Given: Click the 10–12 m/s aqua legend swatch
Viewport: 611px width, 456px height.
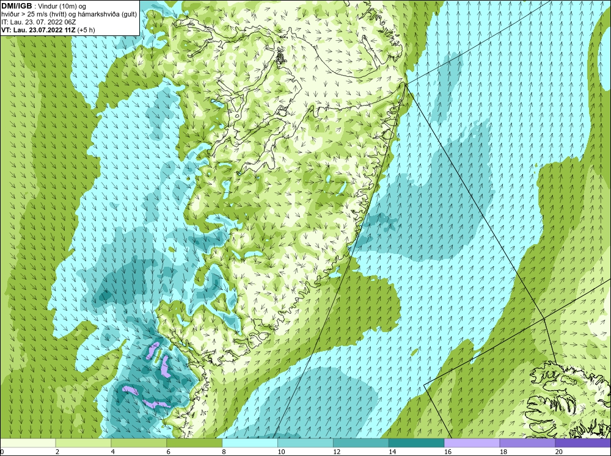Looking at the screenshot, I should [x=305, y=443].
